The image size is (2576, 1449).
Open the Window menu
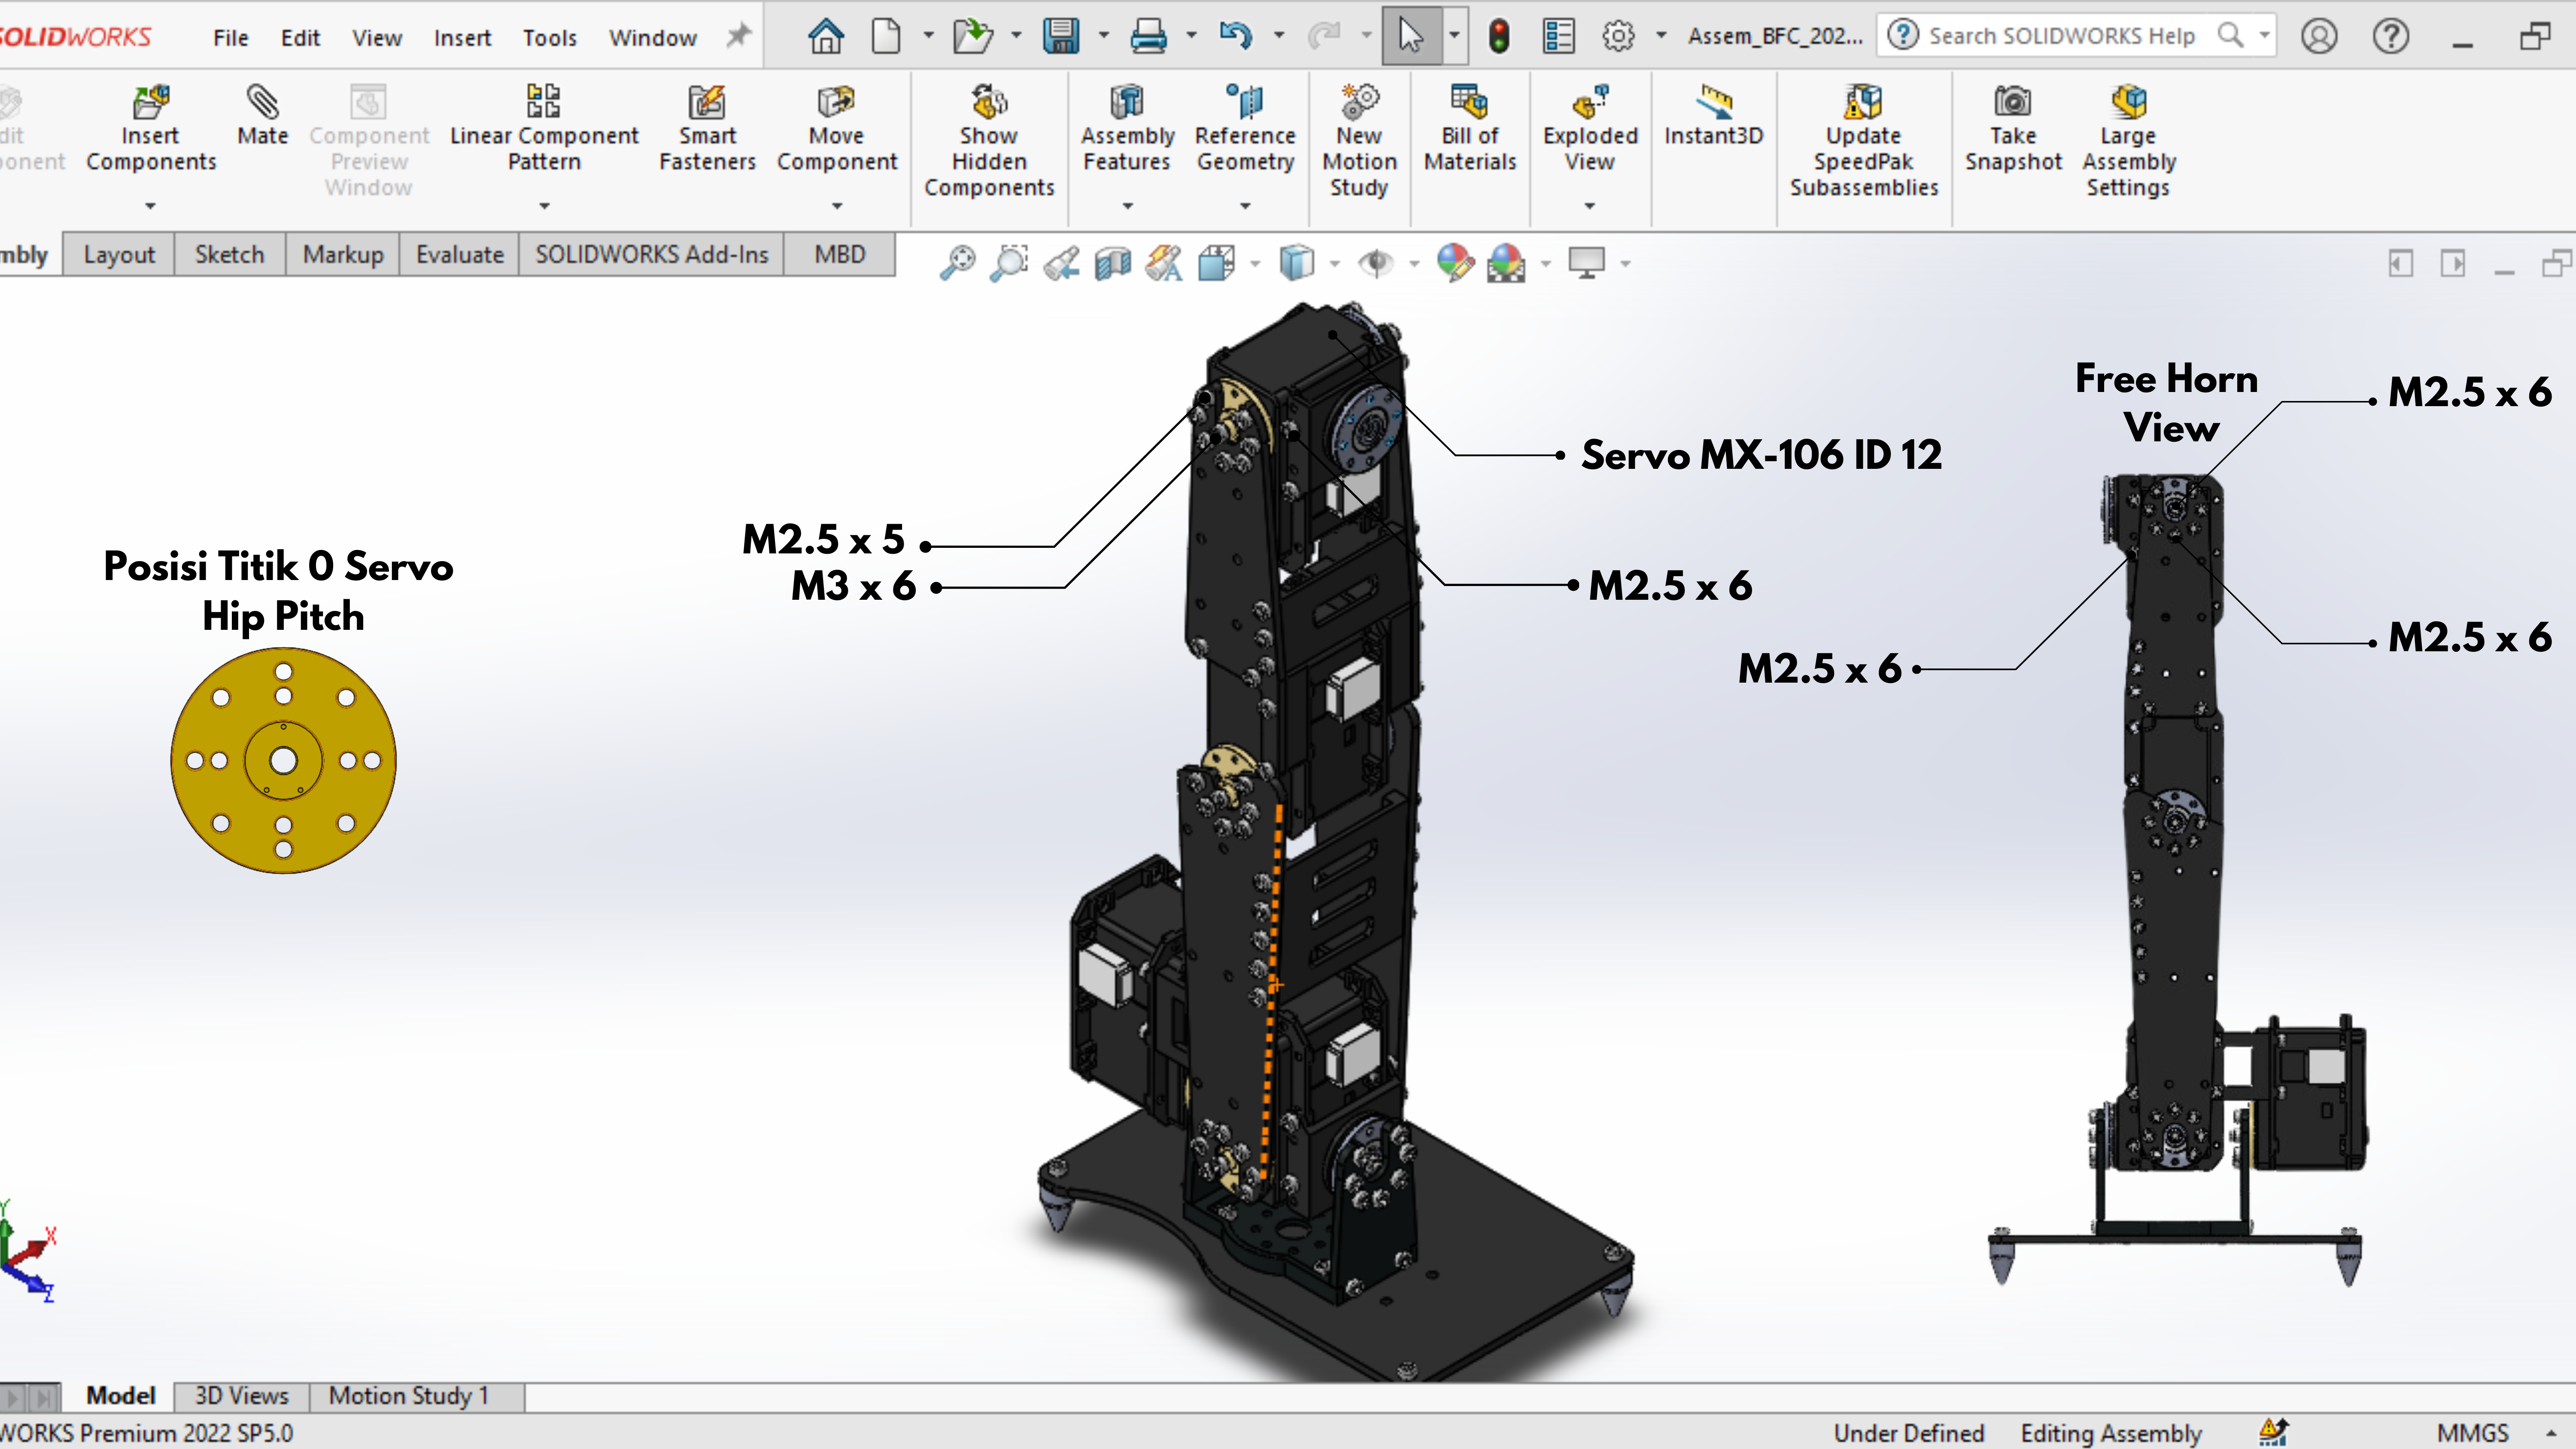click(653, 38)
